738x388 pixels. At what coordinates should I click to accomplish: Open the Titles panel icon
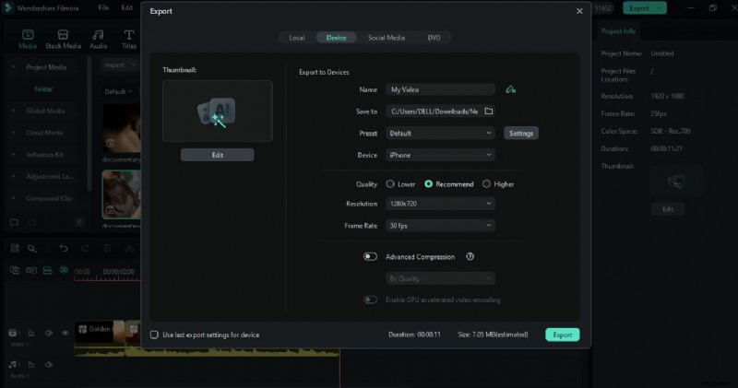point(129,38)
